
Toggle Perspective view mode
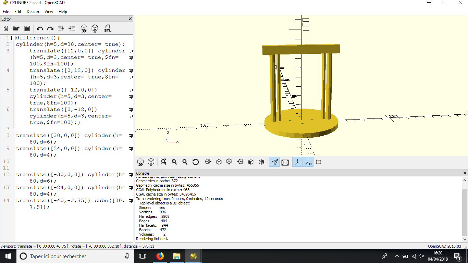(274, 162)
